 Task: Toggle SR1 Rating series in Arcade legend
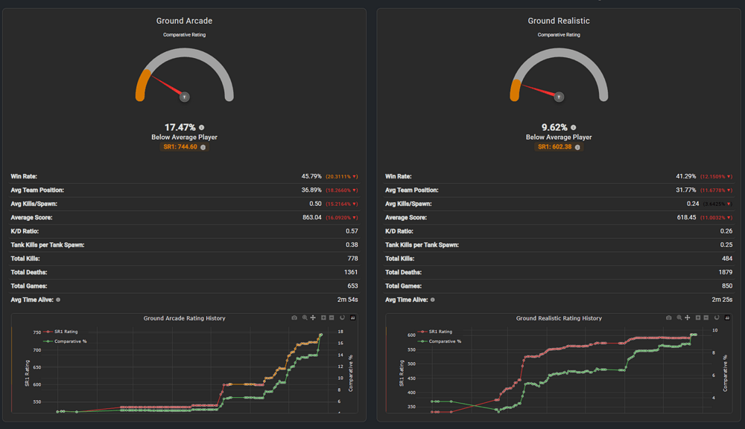(60, 332)
